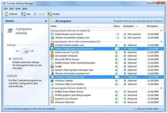Open the View menu

pos(18,9)
